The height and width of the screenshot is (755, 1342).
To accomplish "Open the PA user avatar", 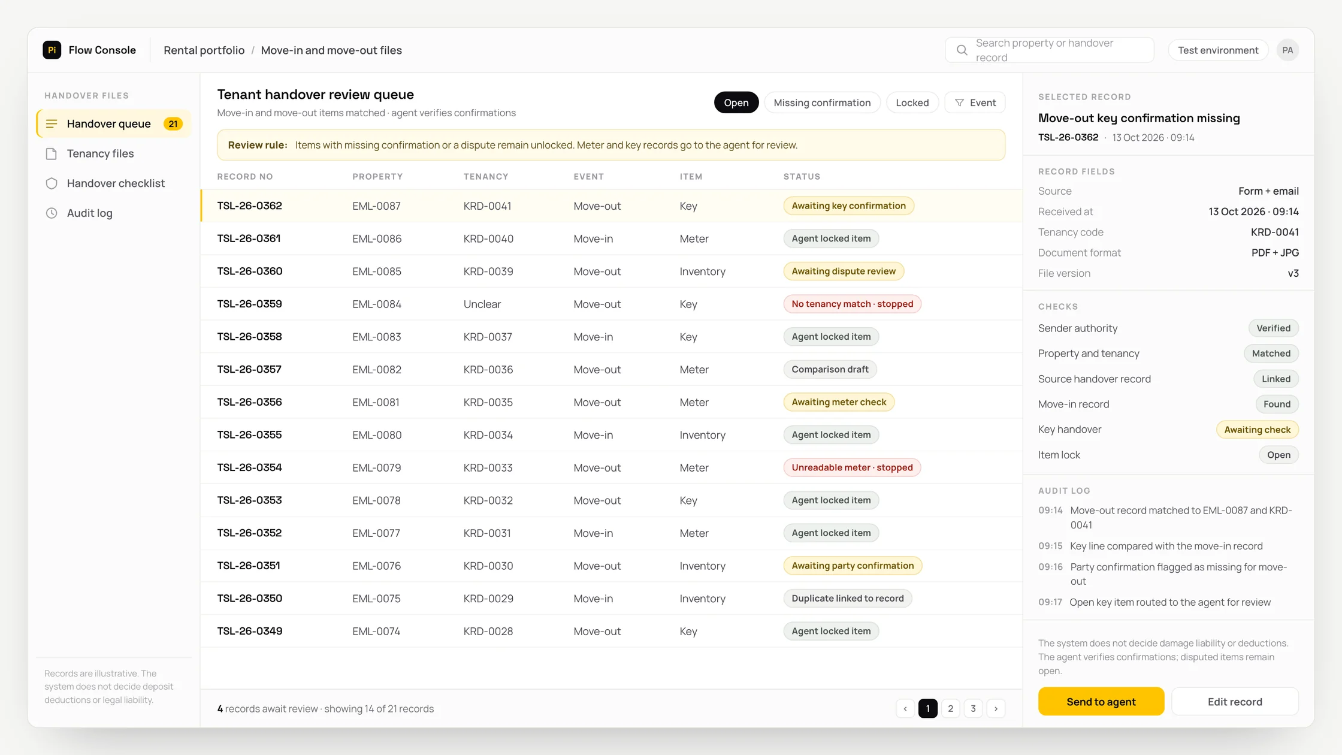I will coord(1287,50).
